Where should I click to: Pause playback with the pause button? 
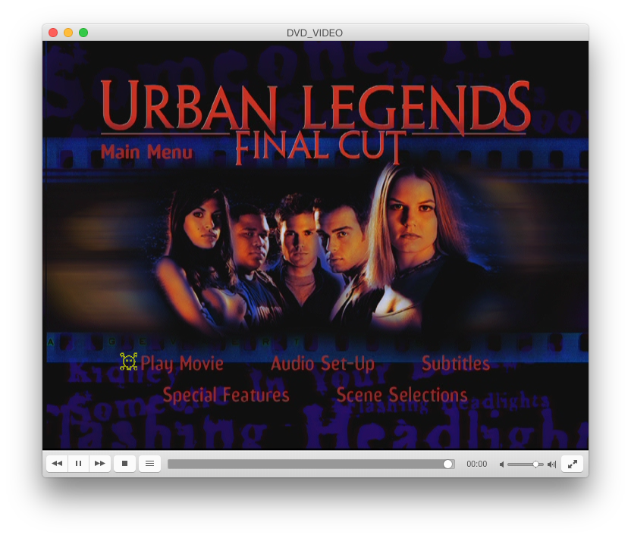78,464
